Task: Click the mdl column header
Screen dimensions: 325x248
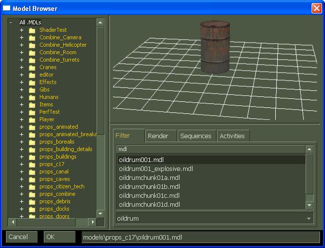Action: pyautogui.click(x=211, y=149)
